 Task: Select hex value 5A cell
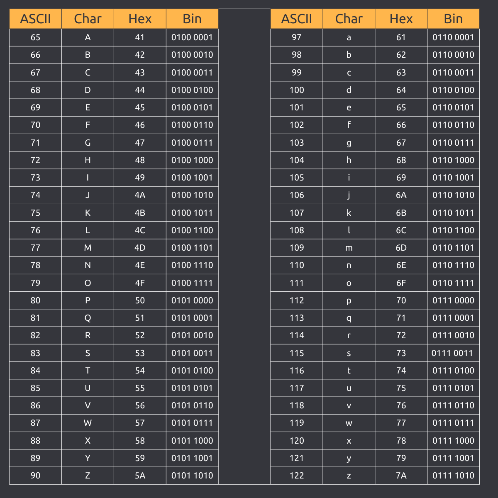pyautogui.click(x=140, y=476)
